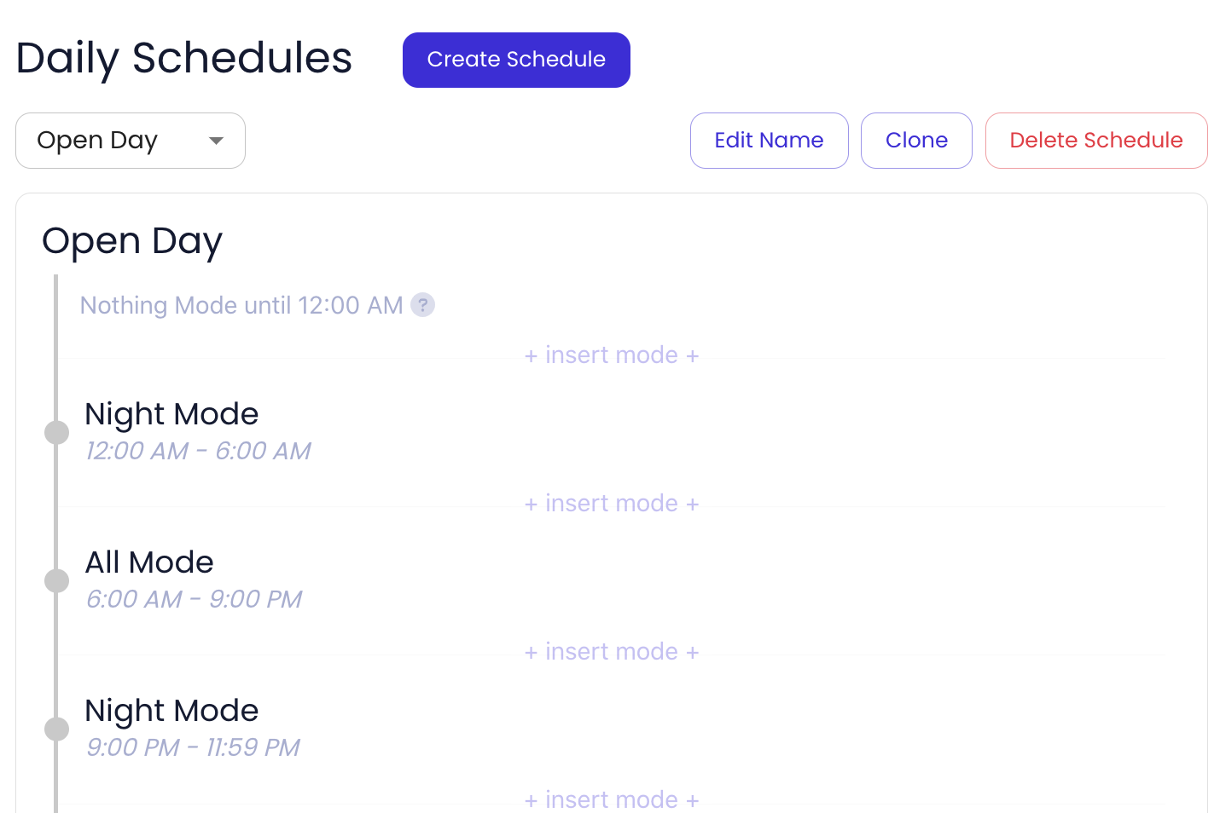1220x813 pixels.
Task: Click the 9:00 PM – 11:59 PM time range
Action: click(x=193, y=747)
